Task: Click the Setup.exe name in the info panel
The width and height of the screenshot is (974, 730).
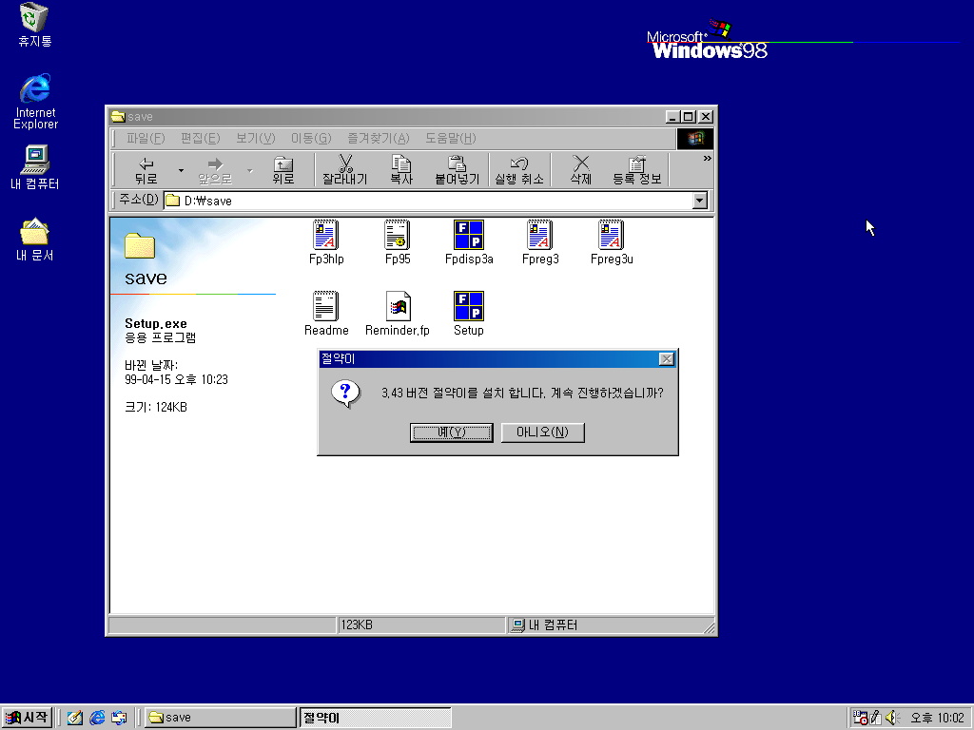Action: tap(156, 323)
